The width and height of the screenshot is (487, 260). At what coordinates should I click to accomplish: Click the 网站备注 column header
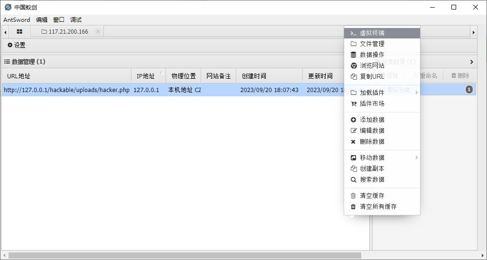pyautogui.click(x=219, y=76)
